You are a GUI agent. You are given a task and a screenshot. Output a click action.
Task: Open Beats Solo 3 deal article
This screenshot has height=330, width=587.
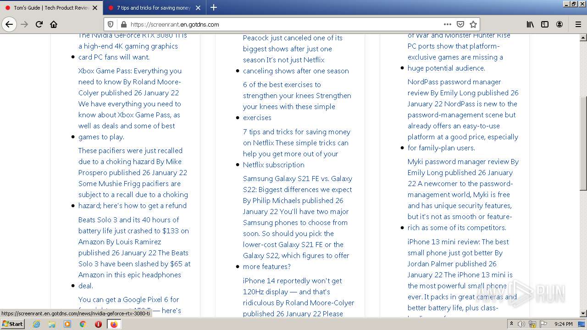(134, 253)
